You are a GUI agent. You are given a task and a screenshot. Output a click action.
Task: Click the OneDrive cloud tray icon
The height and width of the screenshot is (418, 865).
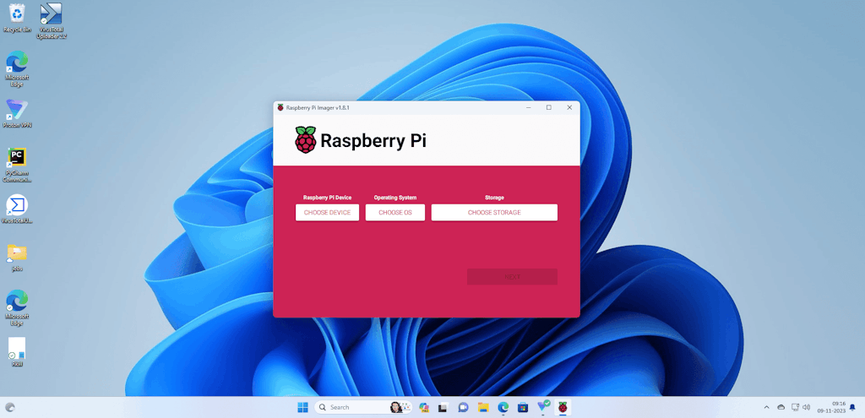coord(781,407)
